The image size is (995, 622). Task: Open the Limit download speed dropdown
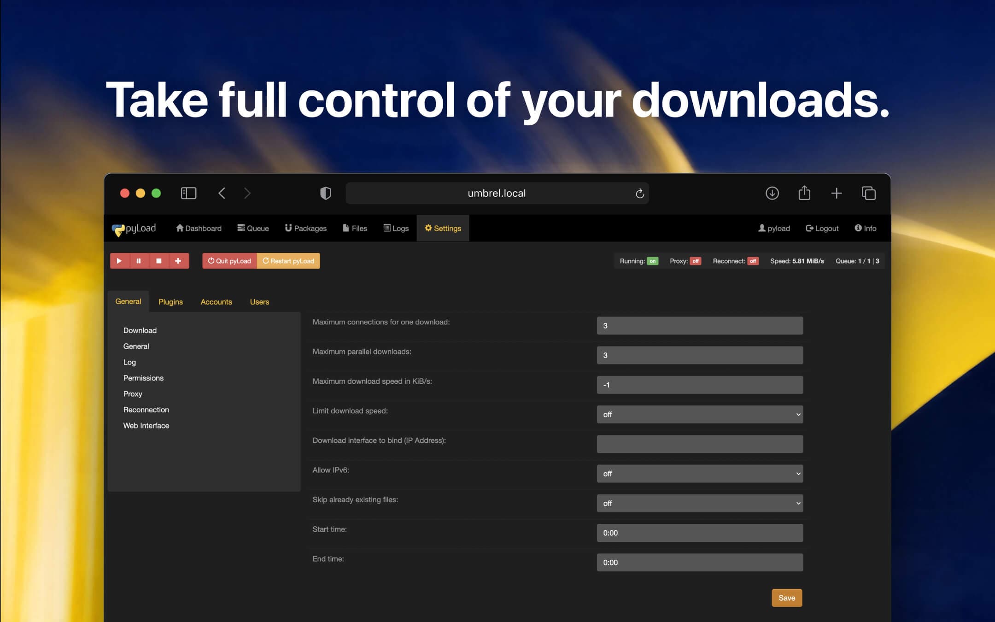(x=699, y=414)
